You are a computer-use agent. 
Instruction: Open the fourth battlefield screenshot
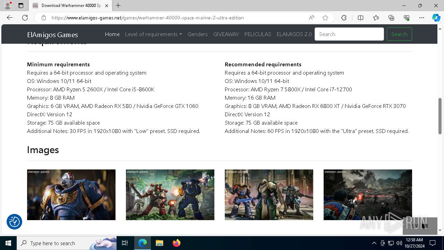pos(368,195)
